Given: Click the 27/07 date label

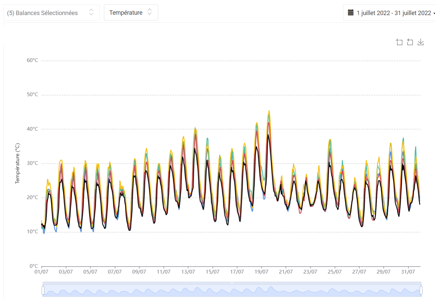Looking at the screenshot, I should pos(359,272).
